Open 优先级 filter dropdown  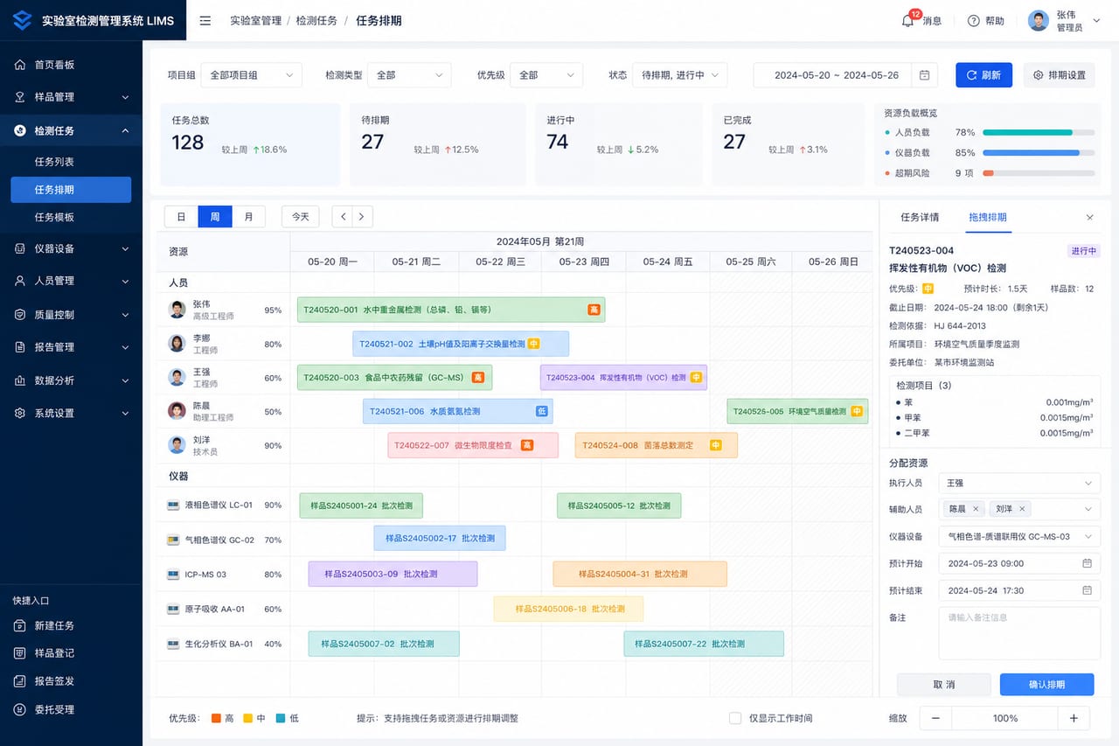pos(546,75)
